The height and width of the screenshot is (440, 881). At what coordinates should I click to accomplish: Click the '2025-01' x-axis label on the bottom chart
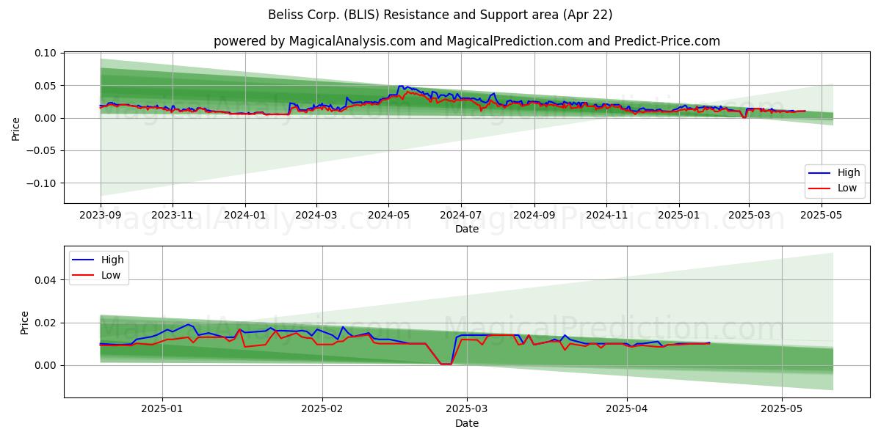point(162,408)
